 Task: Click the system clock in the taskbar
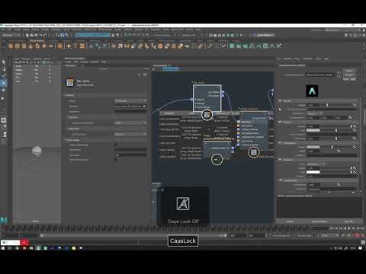[x=352, y=248]
